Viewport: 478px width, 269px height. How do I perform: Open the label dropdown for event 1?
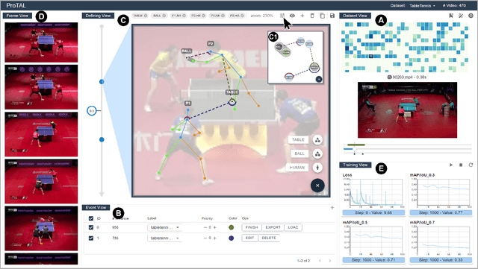tap(164, 238)
